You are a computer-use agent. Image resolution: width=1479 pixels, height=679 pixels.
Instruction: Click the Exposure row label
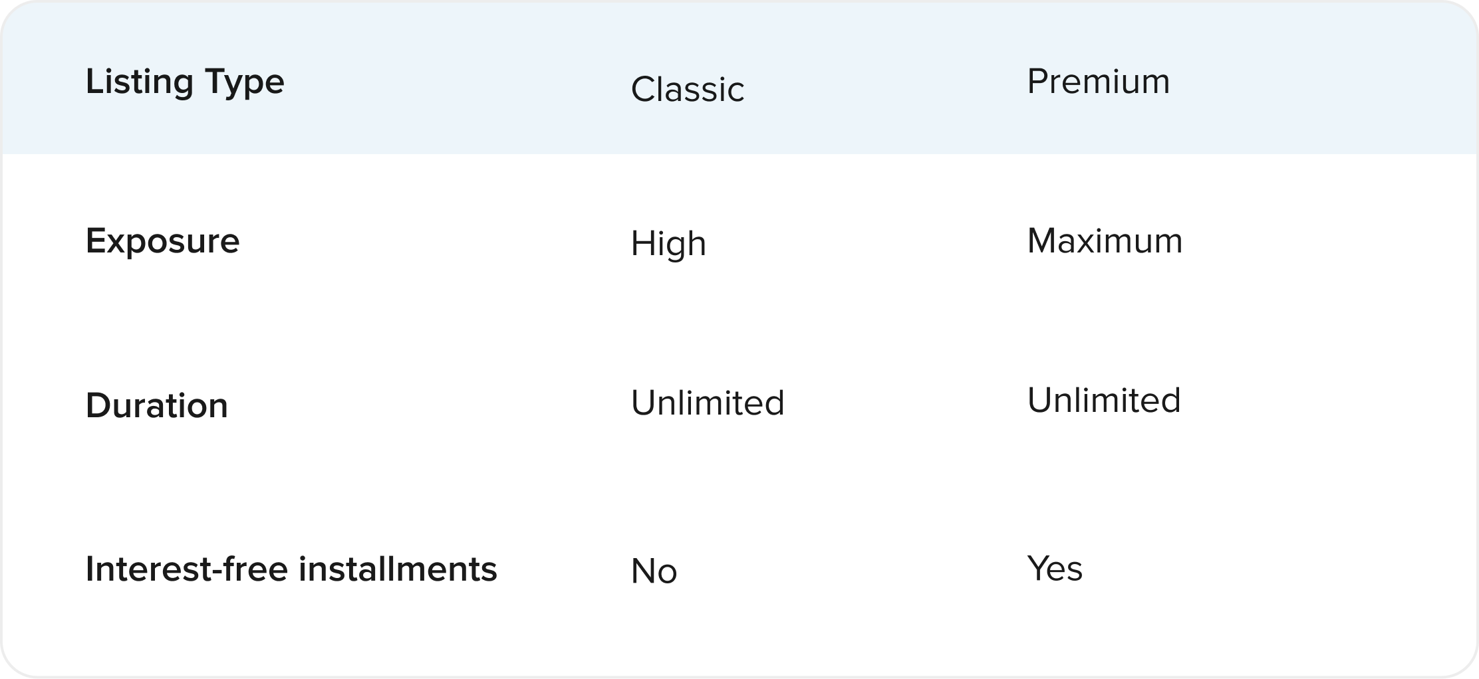[162, 242]
